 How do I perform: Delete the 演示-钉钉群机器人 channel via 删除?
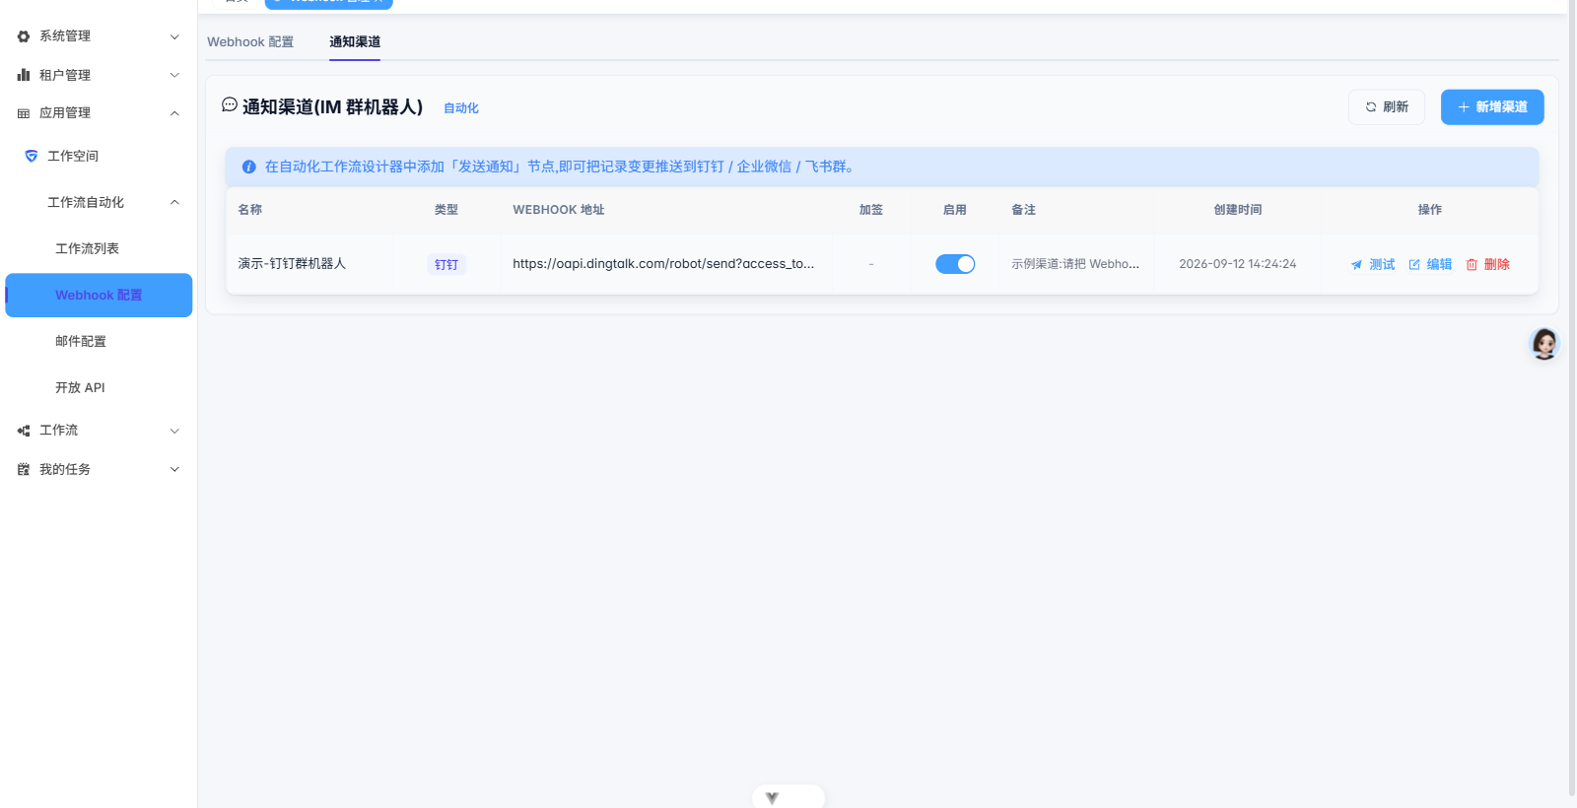pos(1487,264)
